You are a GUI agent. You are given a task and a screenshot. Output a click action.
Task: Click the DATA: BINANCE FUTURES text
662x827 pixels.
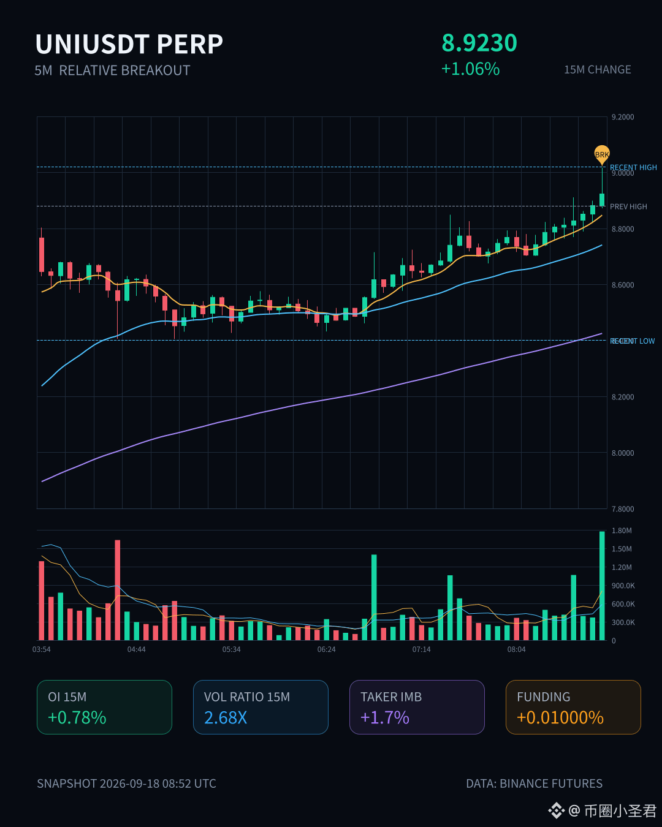coord(535,784)
